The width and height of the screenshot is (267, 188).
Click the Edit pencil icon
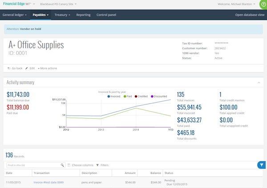coord(26,68)
